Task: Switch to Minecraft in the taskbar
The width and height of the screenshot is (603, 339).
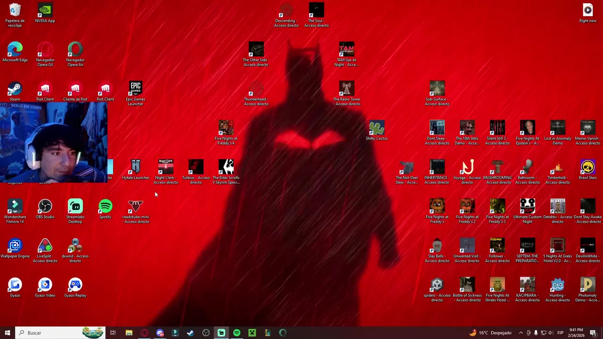Action: pyautogui.click(x=252, y=333)
